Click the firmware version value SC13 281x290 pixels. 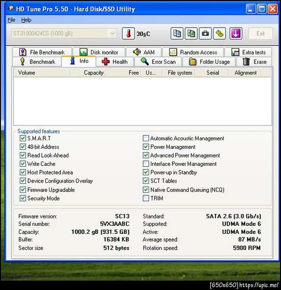point(122,216)
